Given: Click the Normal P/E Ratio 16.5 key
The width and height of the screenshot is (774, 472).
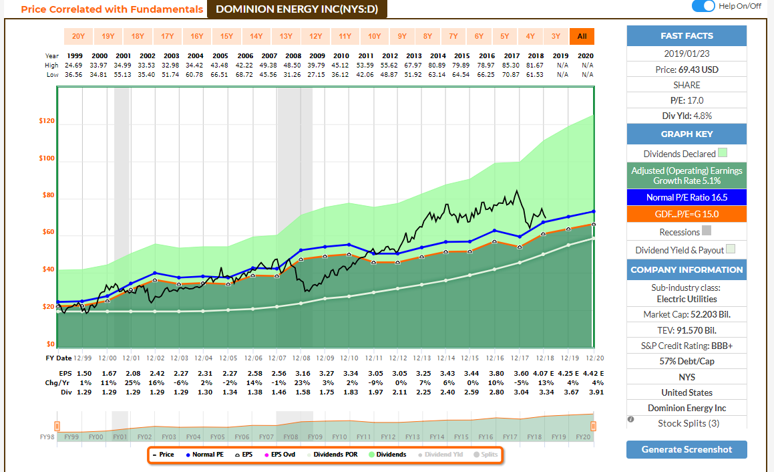Looking at the screenshot, I should 687,197.
